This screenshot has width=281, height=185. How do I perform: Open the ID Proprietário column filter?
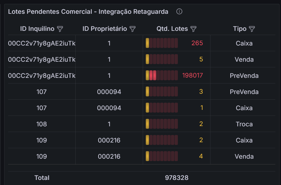[x=133, y=29]
